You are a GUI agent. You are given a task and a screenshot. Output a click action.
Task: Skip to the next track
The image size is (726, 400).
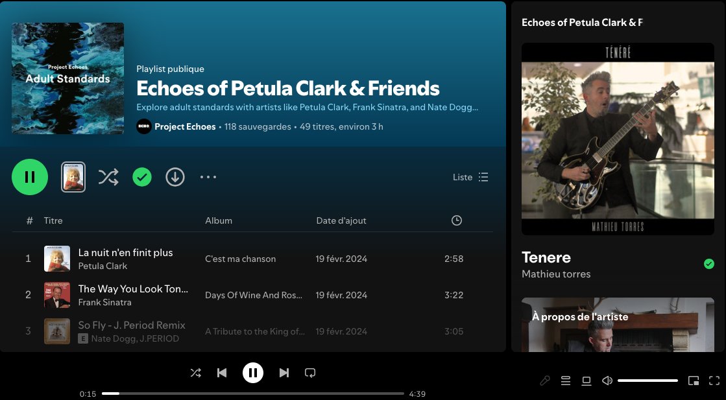pos(284,373)
